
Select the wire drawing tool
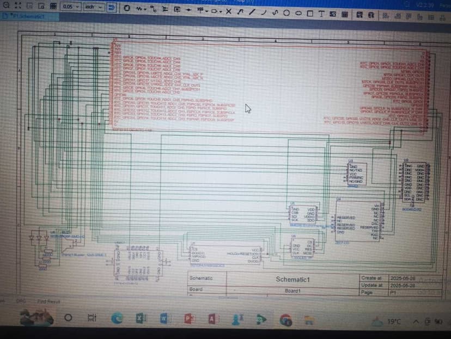(x=141, y=9)
